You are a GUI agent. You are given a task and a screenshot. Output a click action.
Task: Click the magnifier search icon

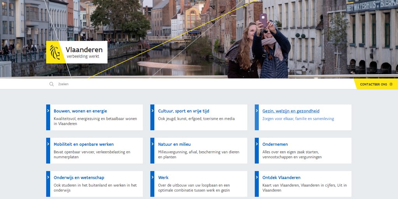(x=52, y=84)
